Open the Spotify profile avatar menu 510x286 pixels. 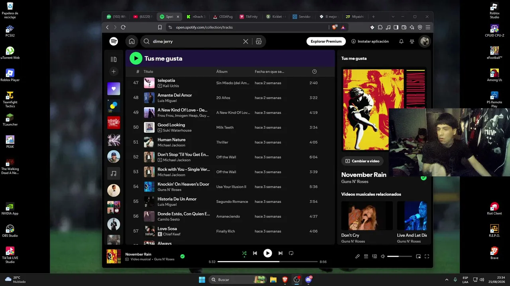click(x=425, y=41)
